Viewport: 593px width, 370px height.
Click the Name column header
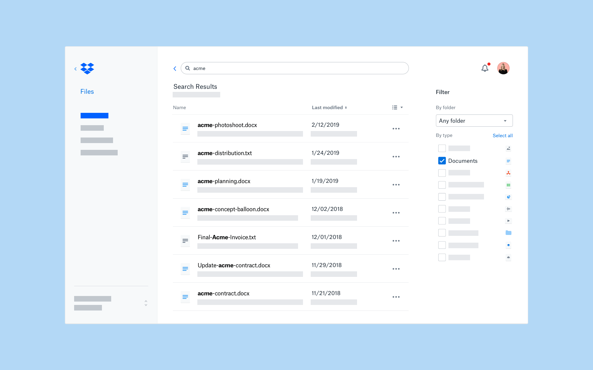(x=179, y=107)
